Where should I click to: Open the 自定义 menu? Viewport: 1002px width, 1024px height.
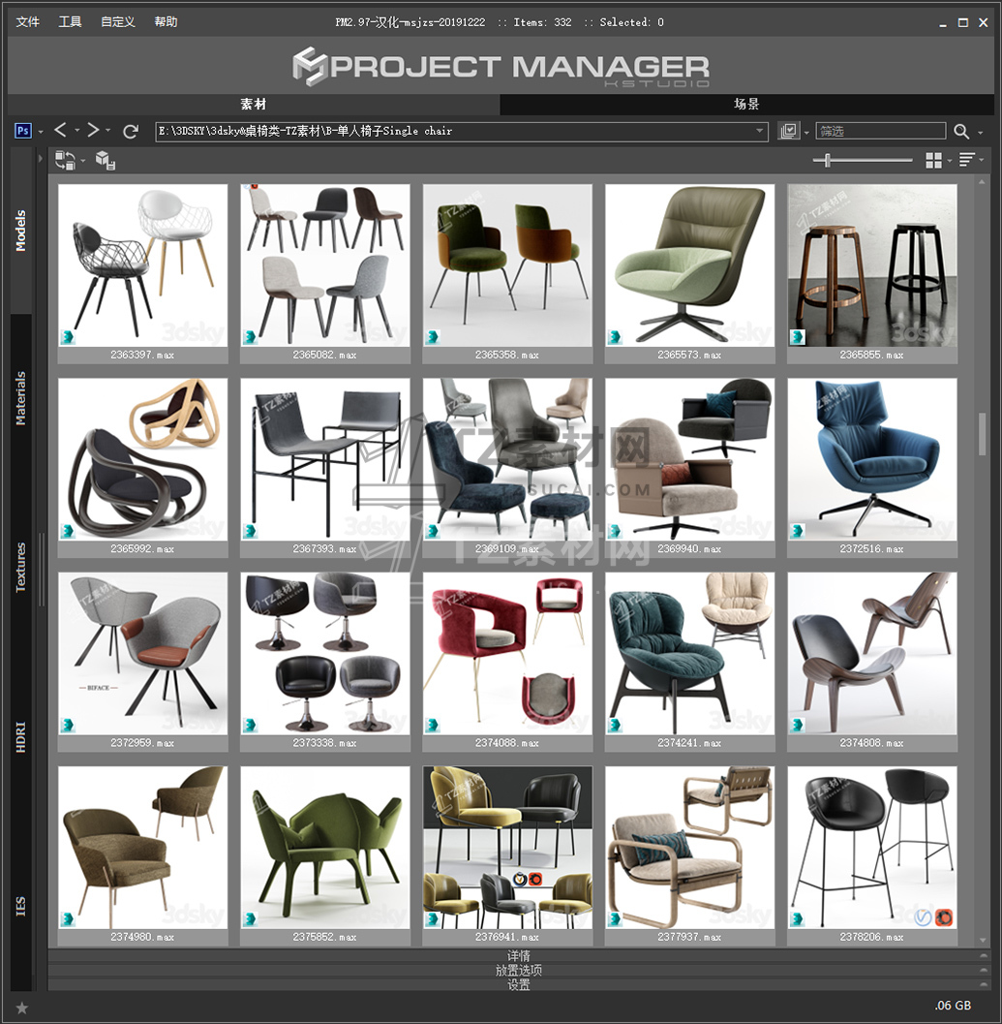pos(117,22)
